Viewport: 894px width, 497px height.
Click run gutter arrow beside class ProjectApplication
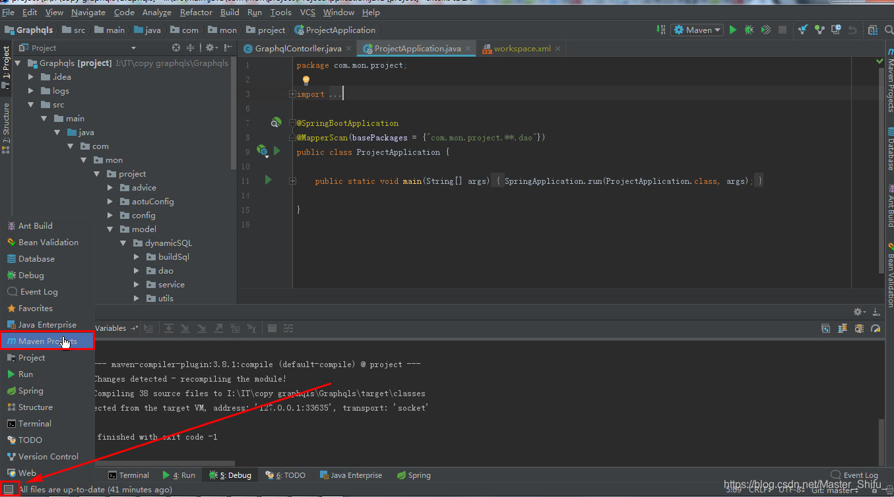(277, 151)
